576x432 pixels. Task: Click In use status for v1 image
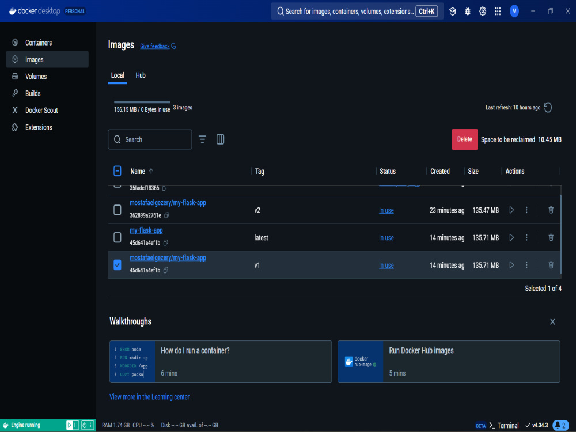coord(386,265)
